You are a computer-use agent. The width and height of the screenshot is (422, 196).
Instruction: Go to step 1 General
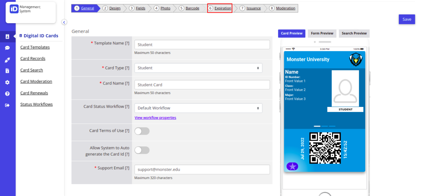click(85, 8)
